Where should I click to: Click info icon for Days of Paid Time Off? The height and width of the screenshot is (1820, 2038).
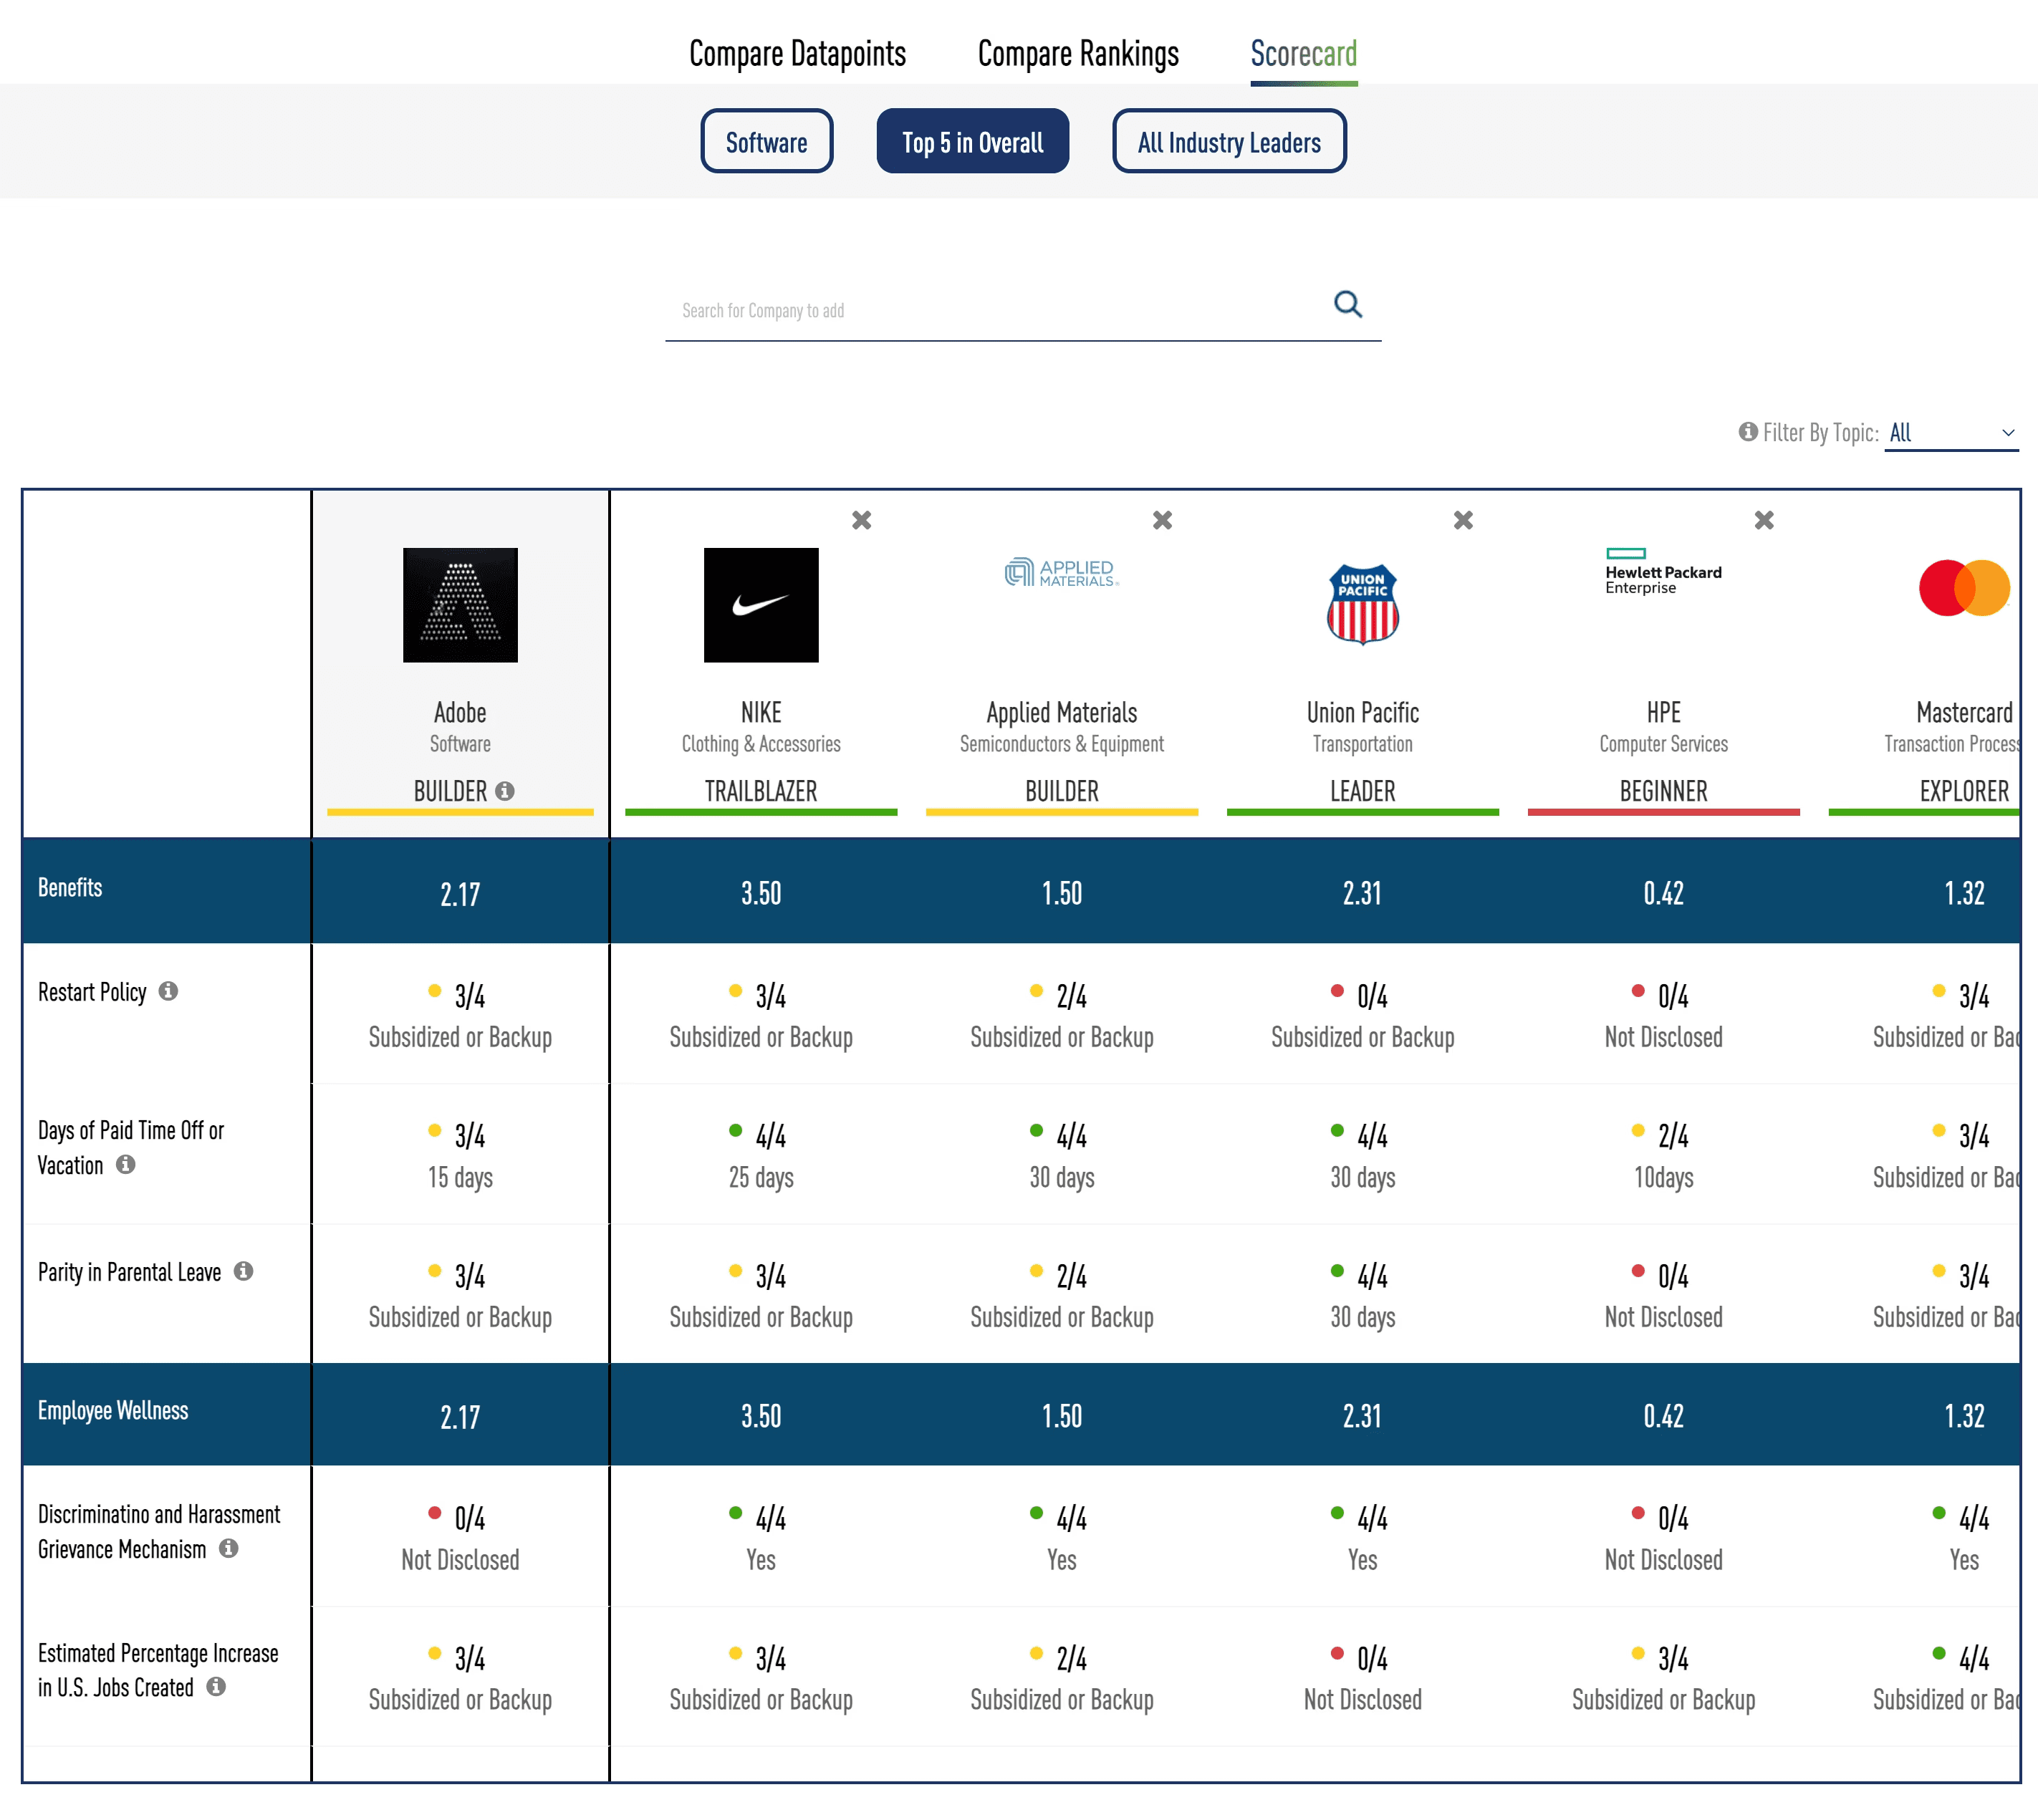[126, 1164]
